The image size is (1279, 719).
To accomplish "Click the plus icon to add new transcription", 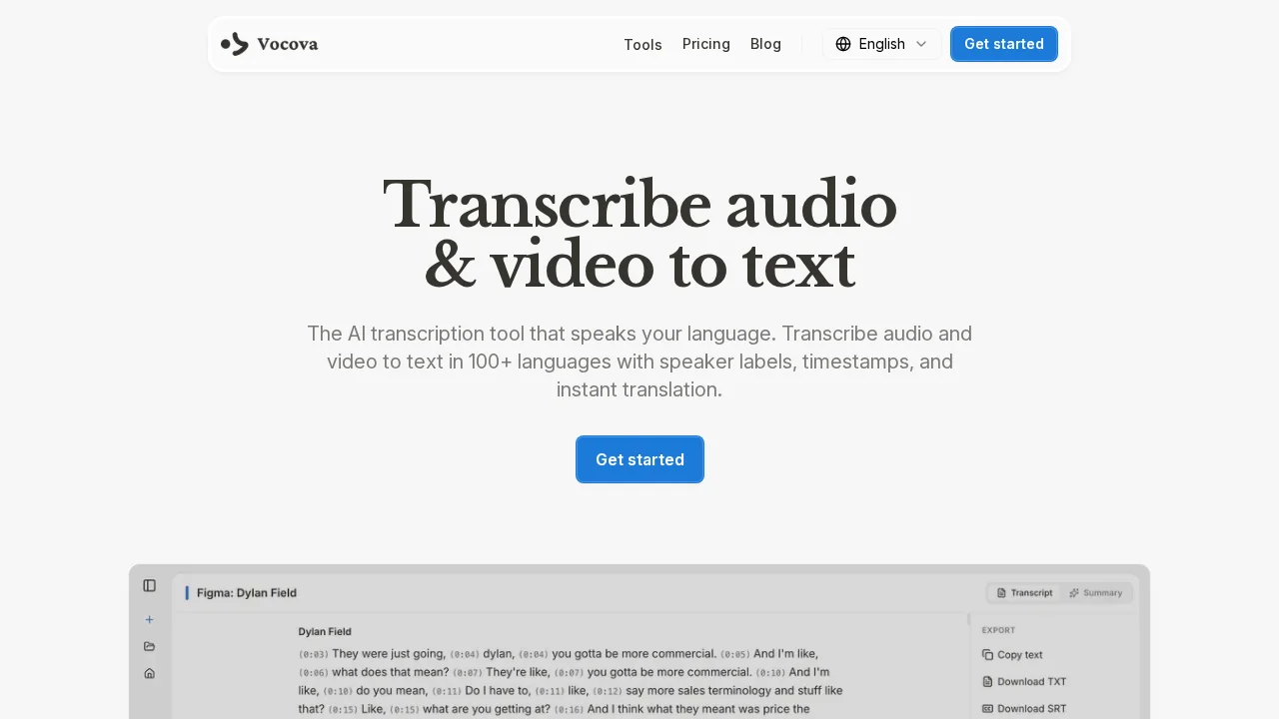I will pyautogui.click(x=149, y=619).
